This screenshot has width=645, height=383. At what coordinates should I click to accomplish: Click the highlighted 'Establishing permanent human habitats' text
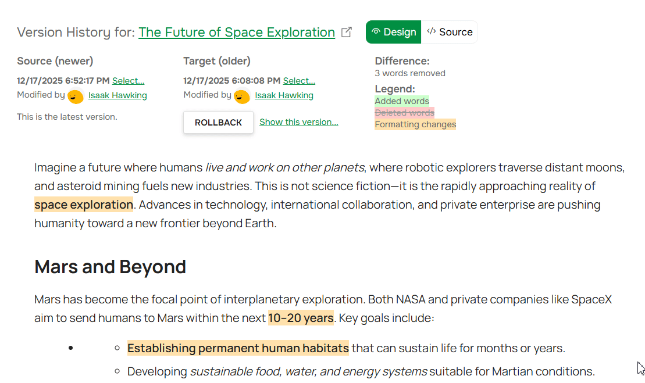238,348
